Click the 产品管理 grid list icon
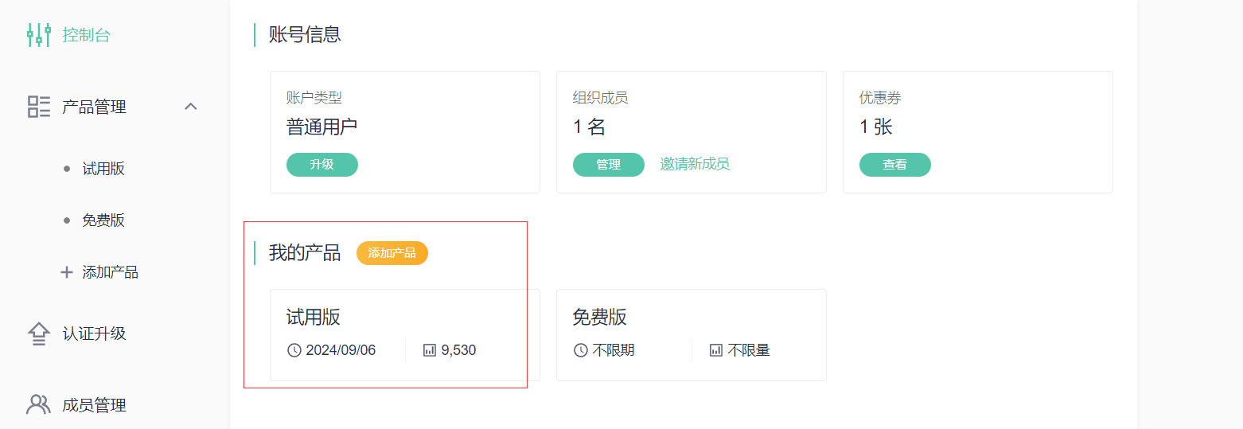This screenshot has height=429, width=1243. coord(38,107)
